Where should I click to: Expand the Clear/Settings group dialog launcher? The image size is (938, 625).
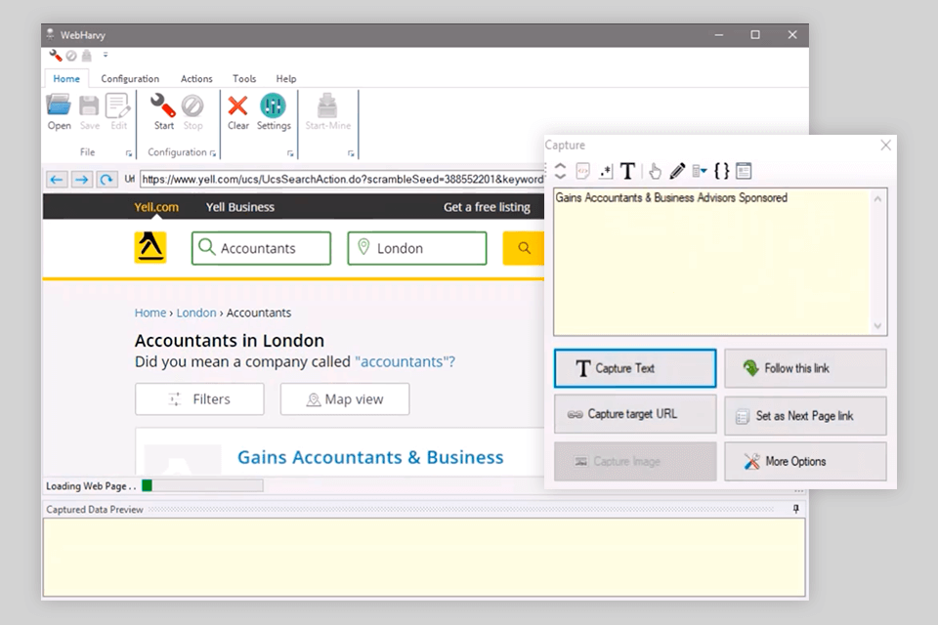click(x=290, y=153)
